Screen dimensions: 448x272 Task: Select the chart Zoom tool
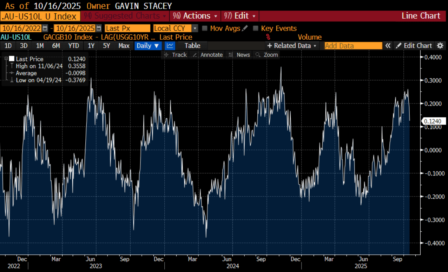[267, 55]
